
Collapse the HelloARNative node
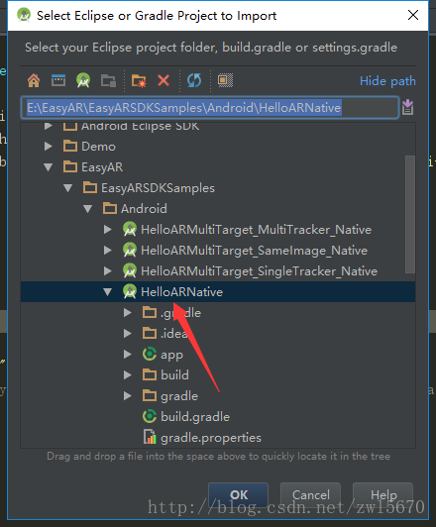(x=108, y=292)
